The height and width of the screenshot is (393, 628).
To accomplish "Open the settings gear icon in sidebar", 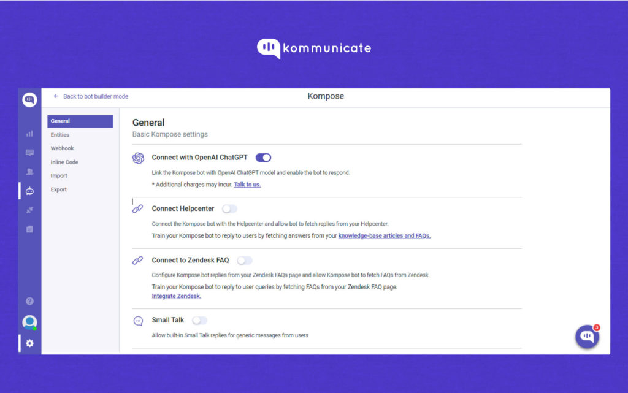I will pyautogui.click(x=29, y=343).
